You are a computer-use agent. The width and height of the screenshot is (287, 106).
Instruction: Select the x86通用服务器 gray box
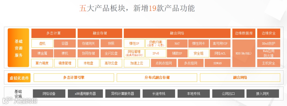click(x=85, y=94)
